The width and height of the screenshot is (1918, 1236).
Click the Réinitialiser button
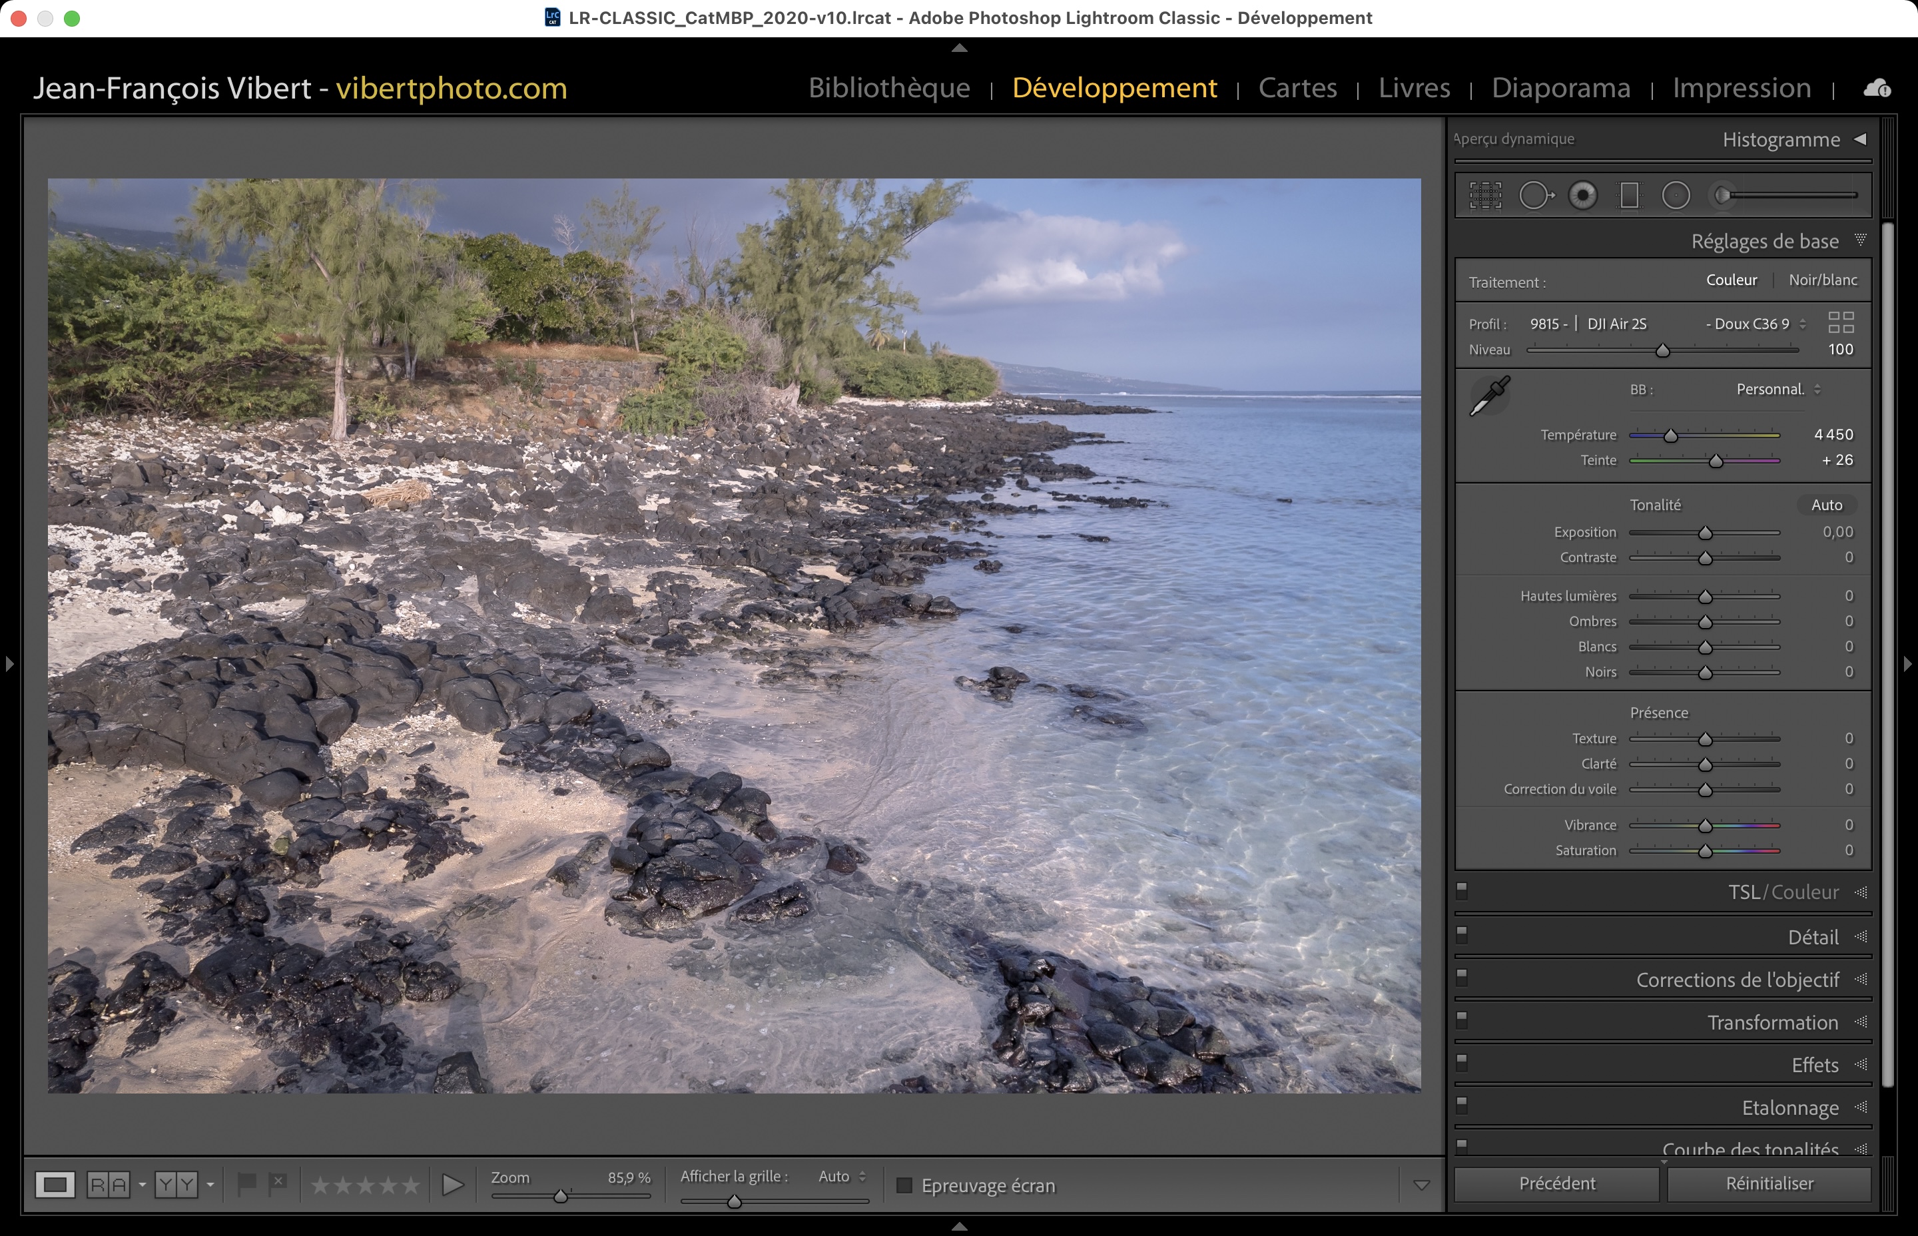[x=1769, y=1183]
